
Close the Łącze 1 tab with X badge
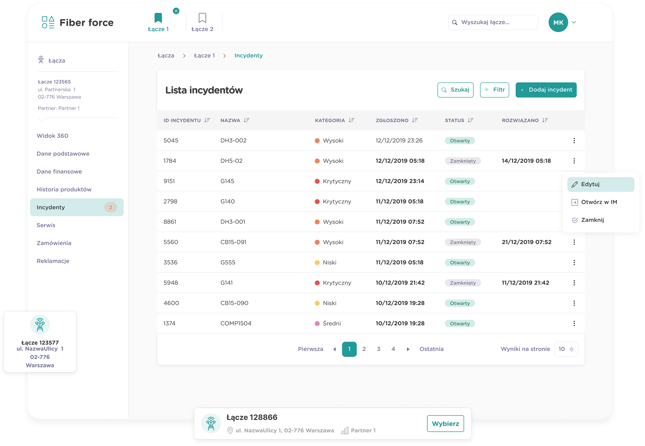[176, 11]
